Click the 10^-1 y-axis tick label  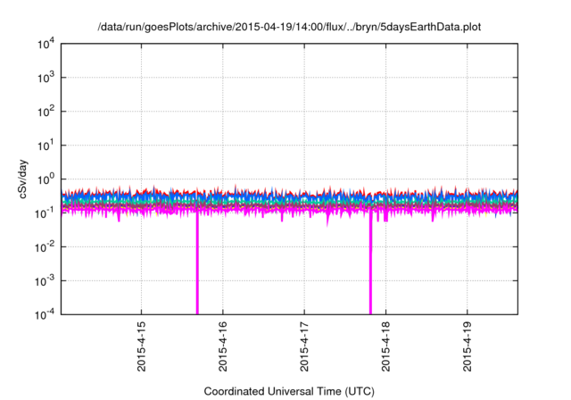[x=46, y=213]
